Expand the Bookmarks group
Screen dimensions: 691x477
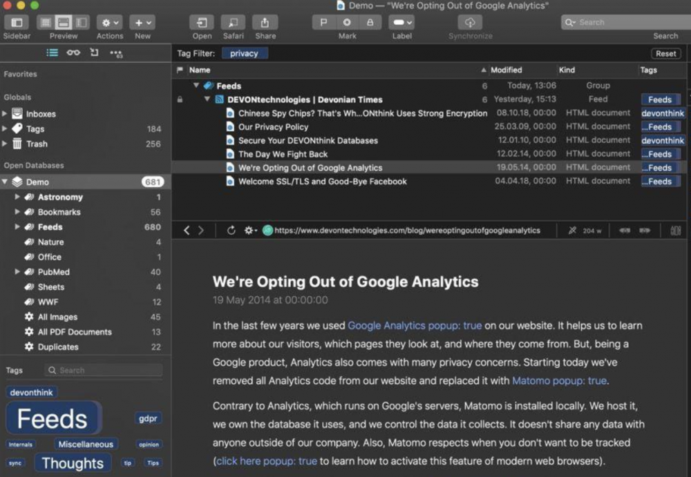coord(17,212)
